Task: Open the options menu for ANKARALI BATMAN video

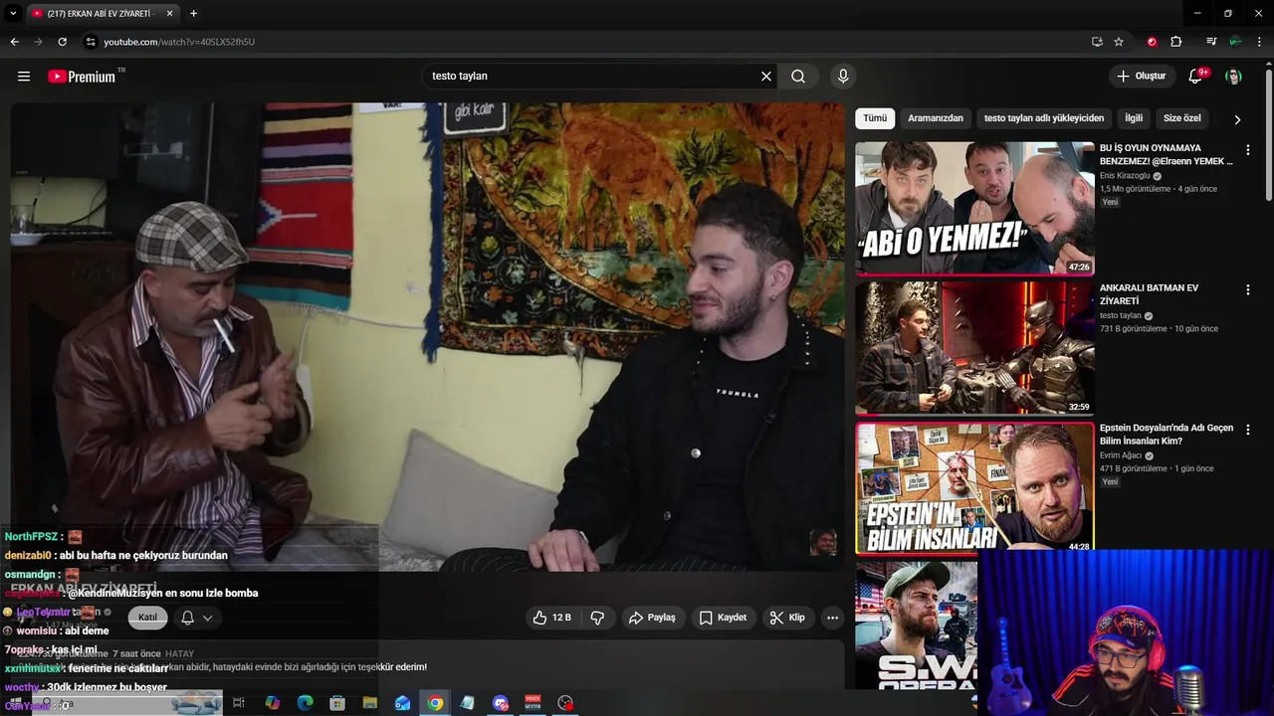Action: (x=1248, y=290)
